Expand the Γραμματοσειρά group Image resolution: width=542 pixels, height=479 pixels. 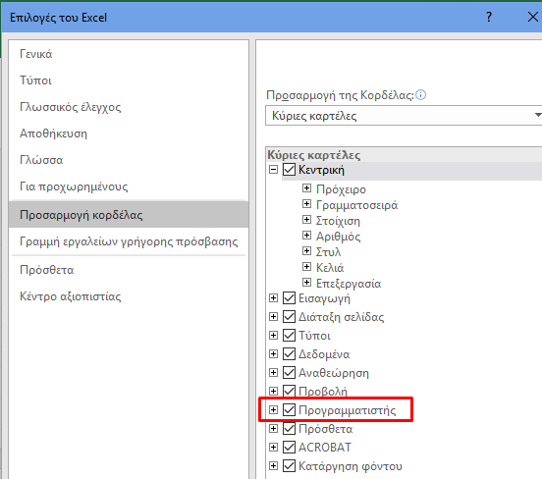pyautogui.click(x=306, y=204)
